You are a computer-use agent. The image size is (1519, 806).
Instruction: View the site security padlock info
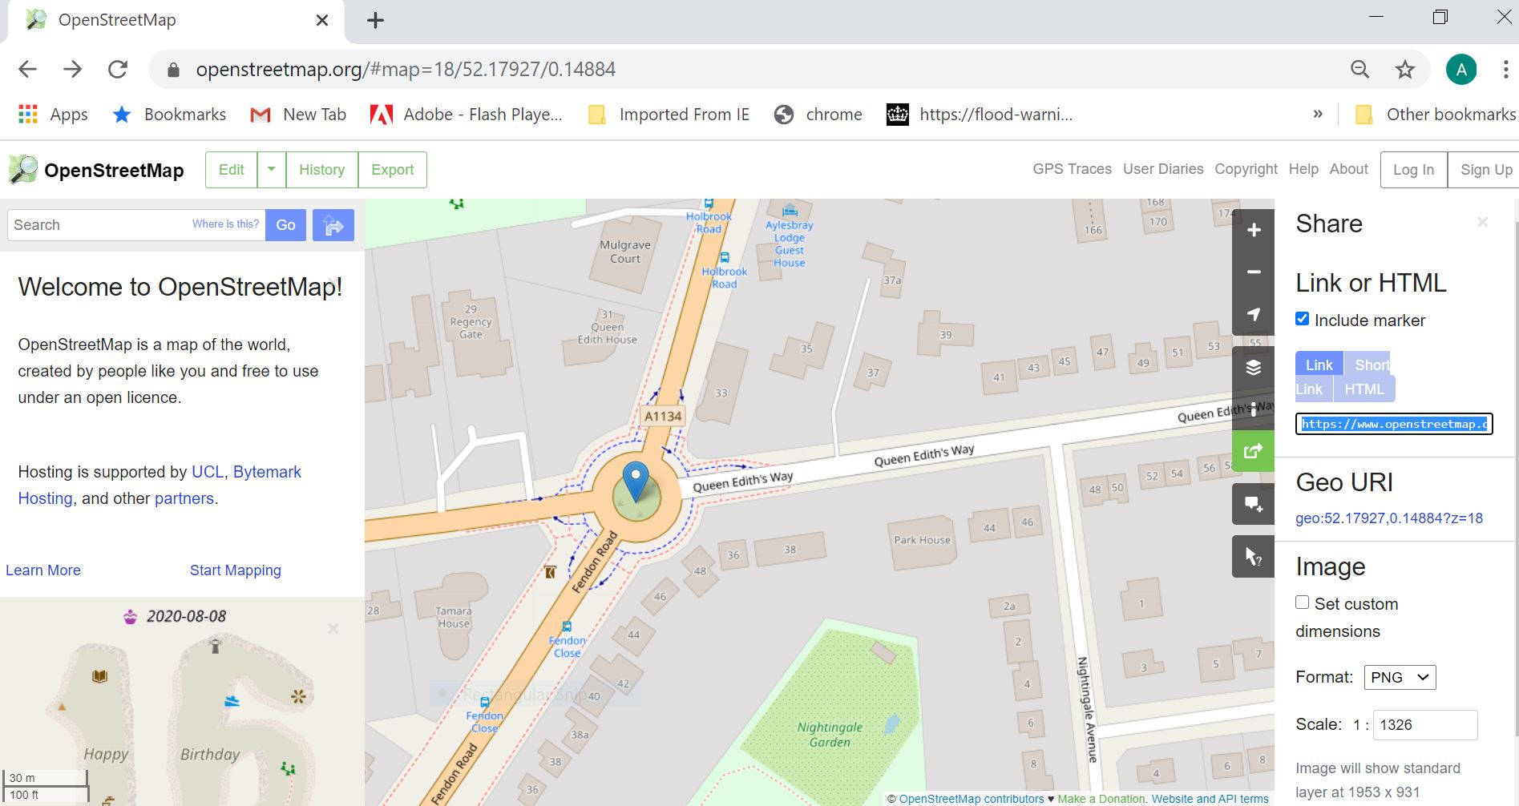(x=173, y=70)
